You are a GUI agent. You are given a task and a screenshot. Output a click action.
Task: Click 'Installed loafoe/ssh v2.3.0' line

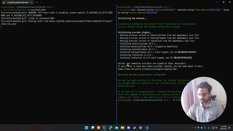[x=155, y=58]
